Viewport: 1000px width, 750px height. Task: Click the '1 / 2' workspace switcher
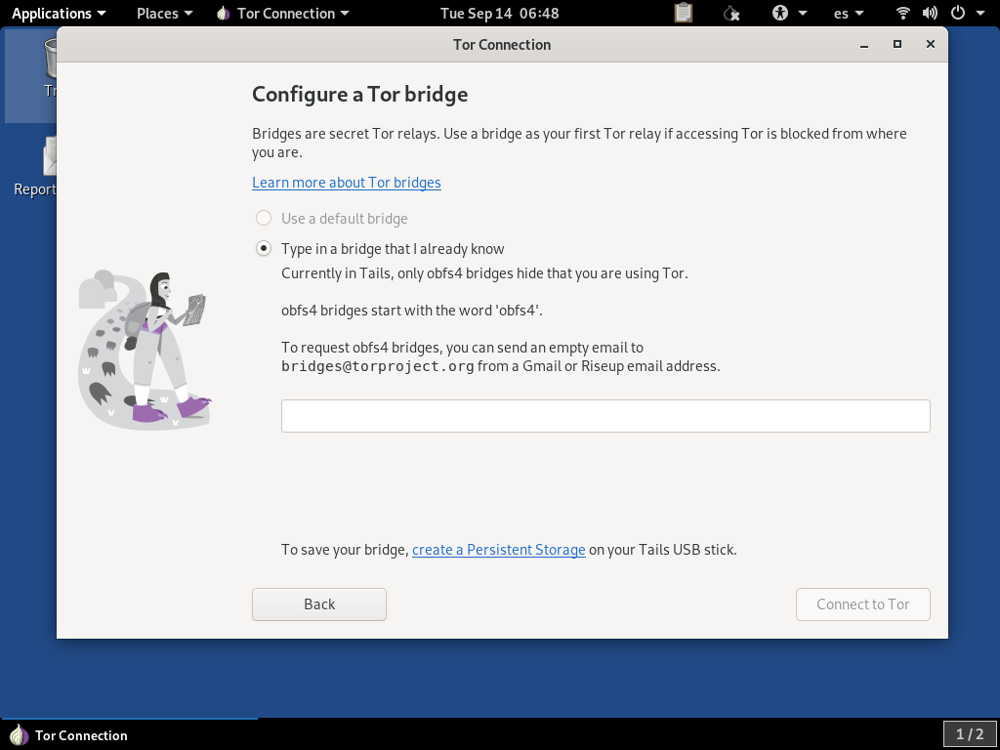click(970, 734)
